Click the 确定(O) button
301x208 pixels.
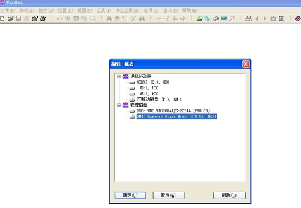tap(131, 195)
